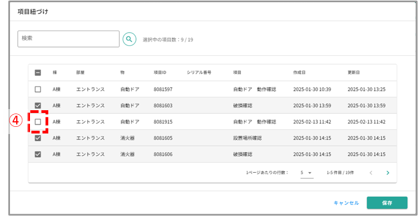Image resolution: width=418 pixels, height=216 pixels.
Task: Click the 物 column header
Action: [x=122, y=73]
